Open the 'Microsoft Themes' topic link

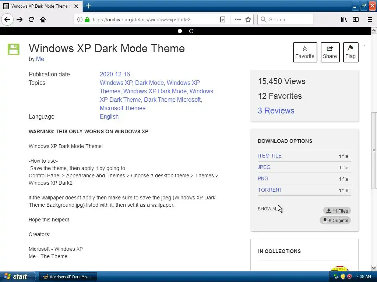click(122, 108)
